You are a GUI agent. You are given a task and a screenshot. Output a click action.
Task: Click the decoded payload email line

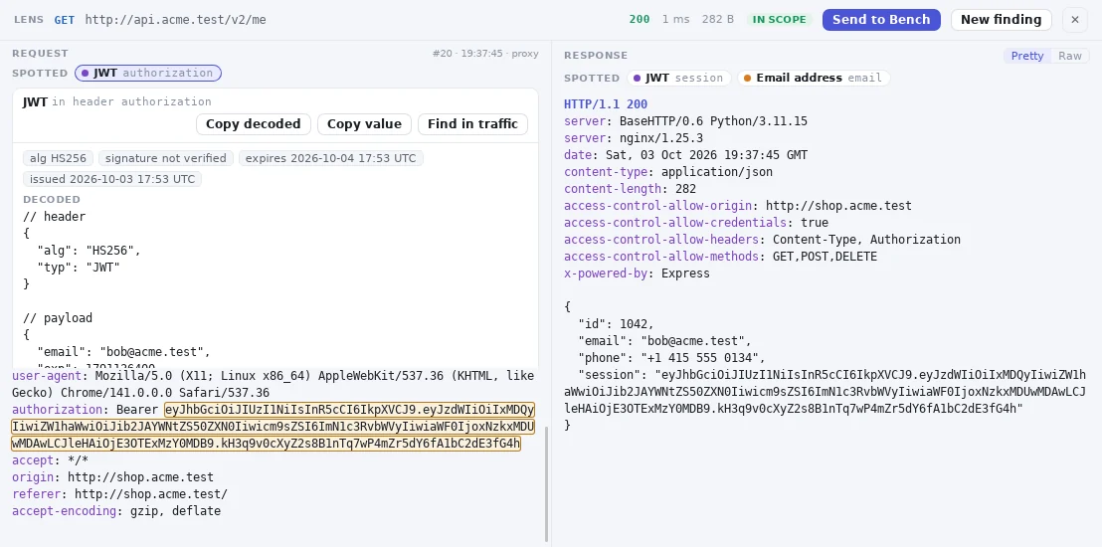[123, 351]
